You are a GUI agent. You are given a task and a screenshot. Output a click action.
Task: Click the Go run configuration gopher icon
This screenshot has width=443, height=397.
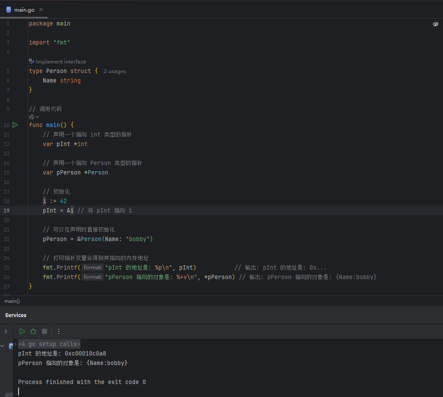pyautogui.click(x=11, y=346)
